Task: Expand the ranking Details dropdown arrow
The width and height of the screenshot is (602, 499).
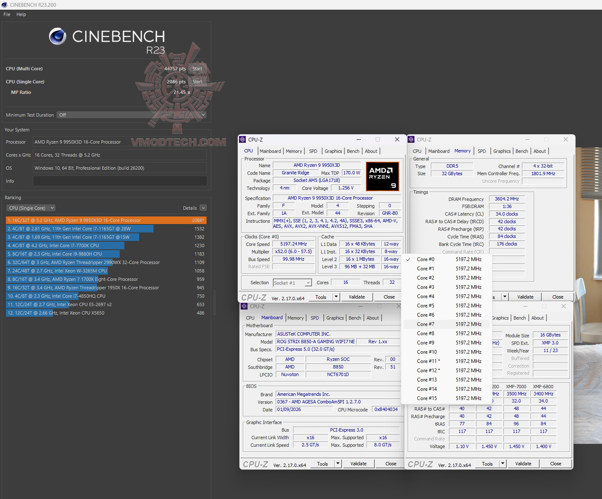Action: (x=203, y=208)
